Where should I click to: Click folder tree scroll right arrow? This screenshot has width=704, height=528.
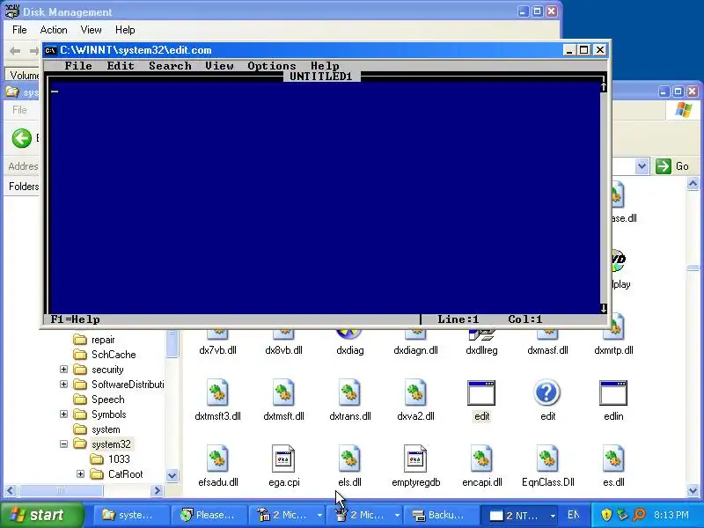point(158,490)
